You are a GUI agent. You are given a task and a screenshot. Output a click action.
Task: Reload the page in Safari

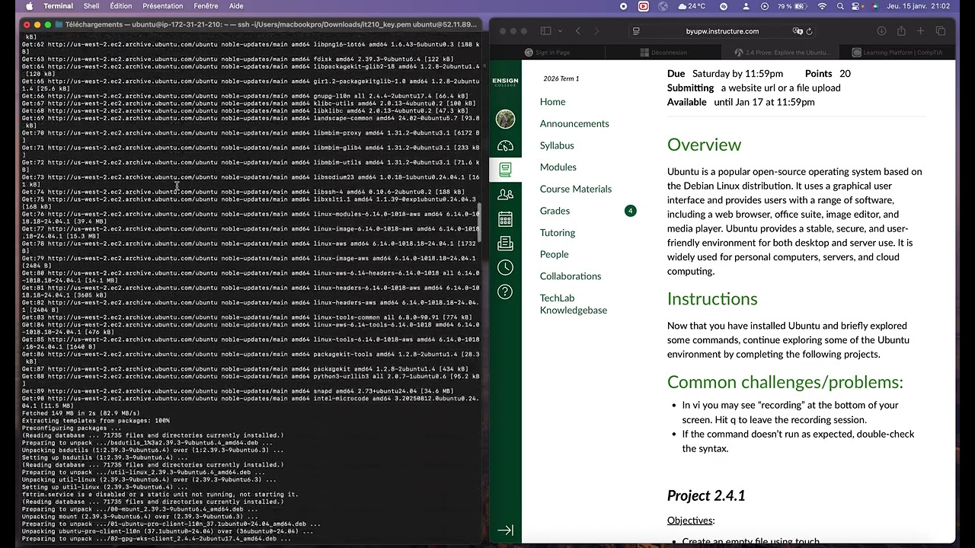coord(809,31)
